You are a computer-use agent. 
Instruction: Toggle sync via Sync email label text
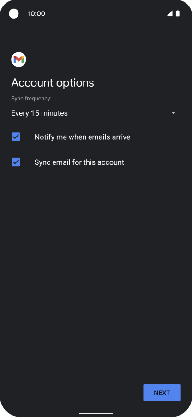[79, 162]
